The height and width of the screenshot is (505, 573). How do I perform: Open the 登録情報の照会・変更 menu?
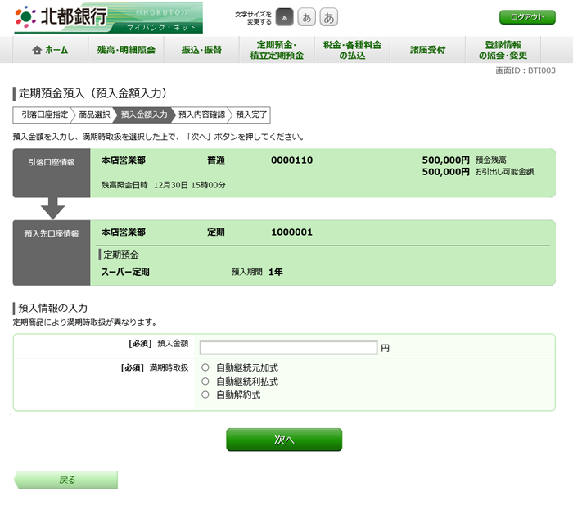click(503, 50)
